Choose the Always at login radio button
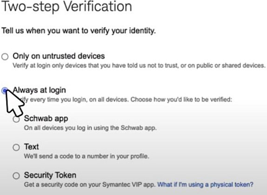The width and height of the screenshot is (267, 195). (5, 91)
